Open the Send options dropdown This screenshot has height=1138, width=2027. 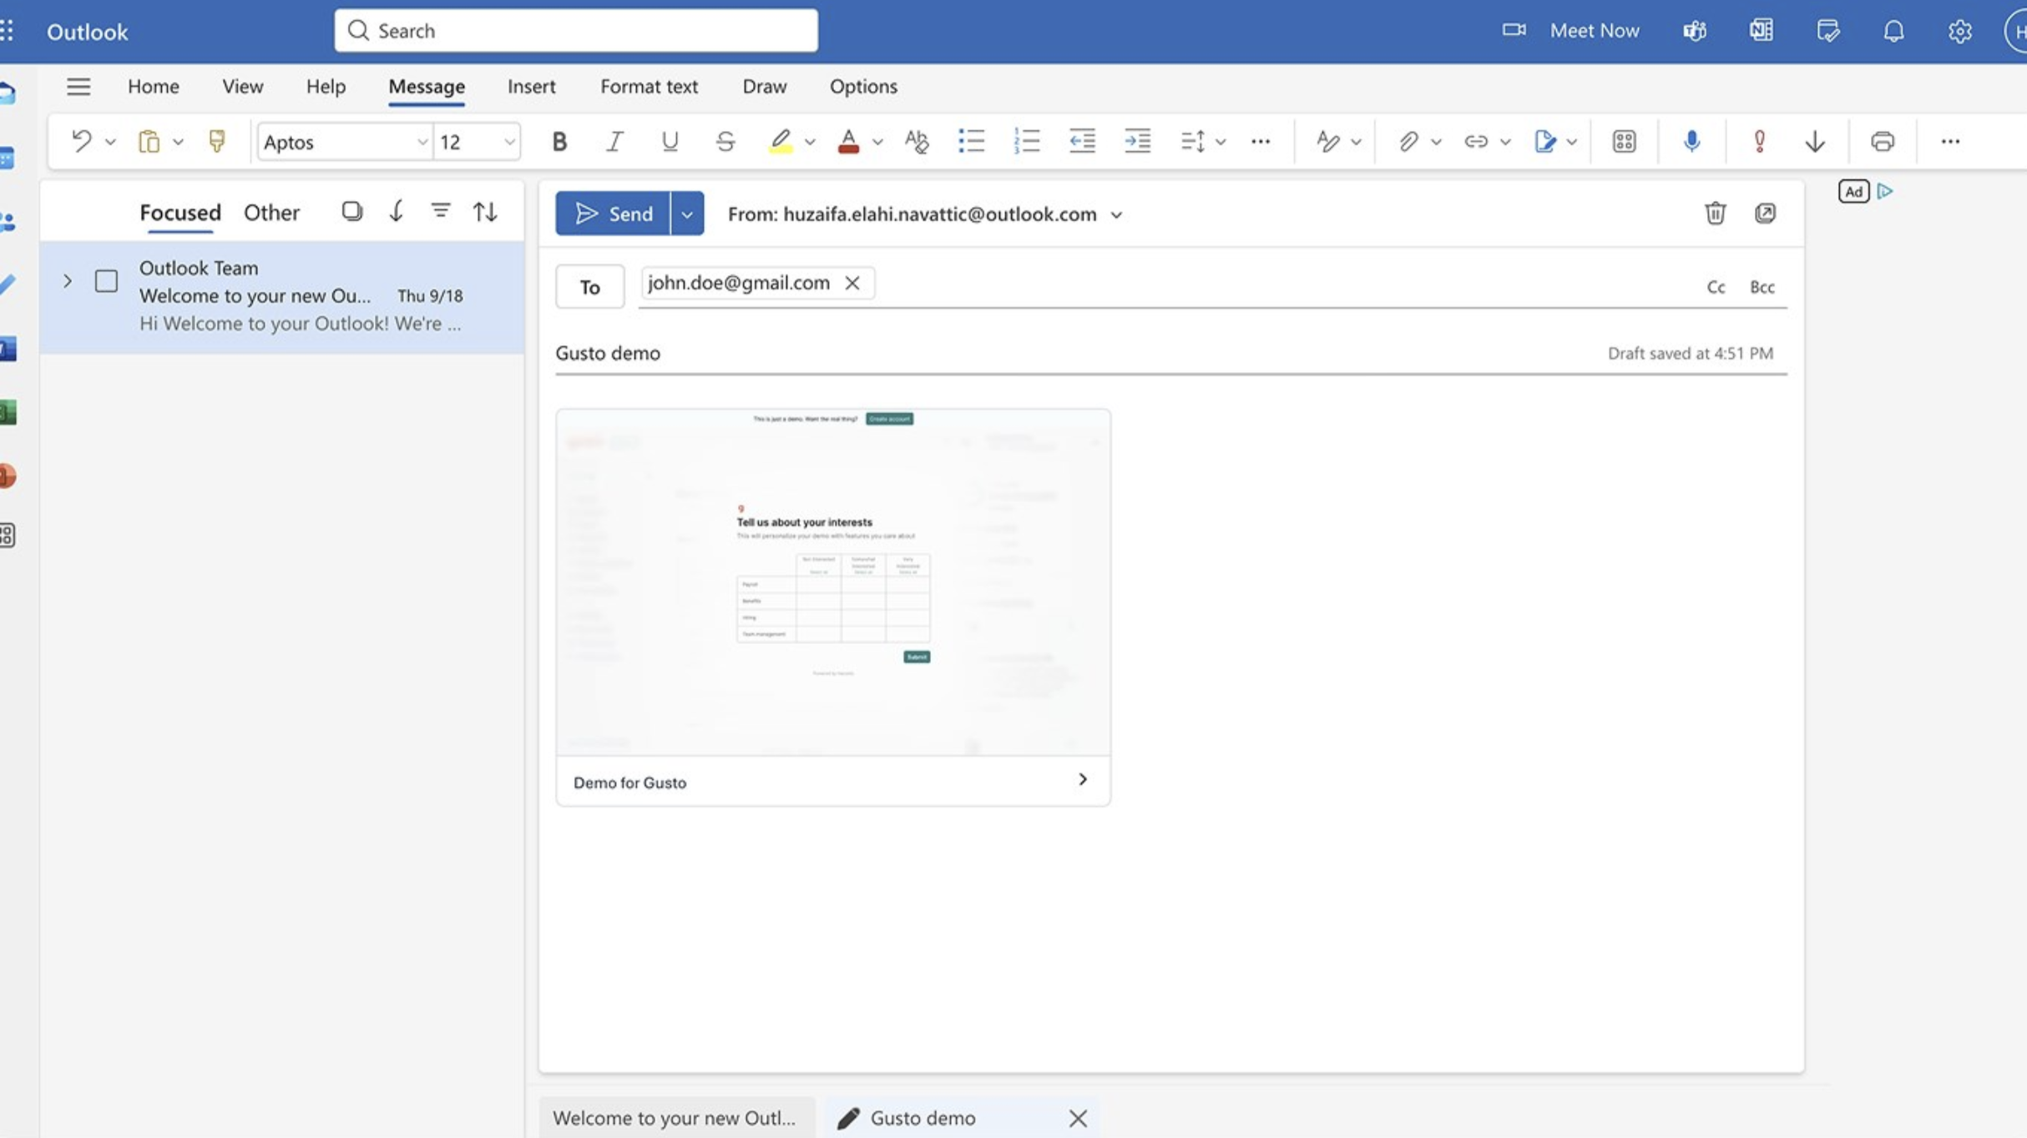pos(687,214)
